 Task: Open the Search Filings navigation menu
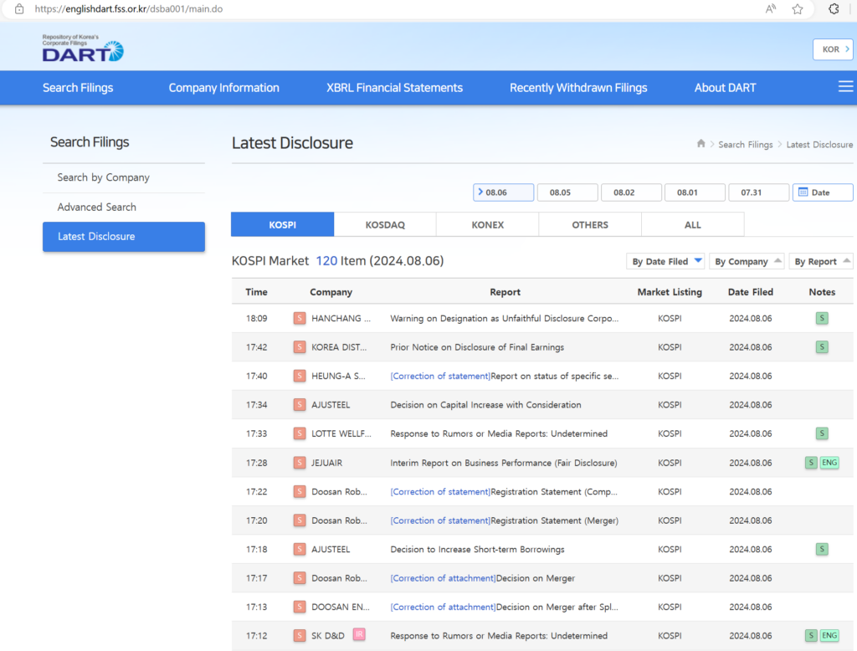pos(78,88)
